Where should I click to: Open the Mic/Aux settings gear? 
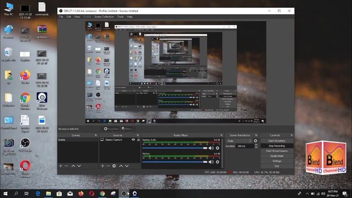217,162
